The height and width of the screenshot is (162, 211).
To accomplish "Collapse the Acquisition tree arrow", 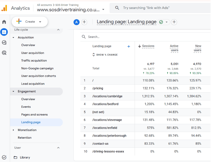I will [x=13, y=37].
